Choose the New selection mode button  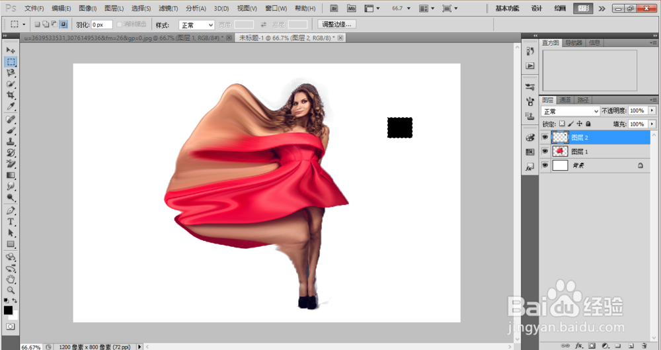pos(37,24)
